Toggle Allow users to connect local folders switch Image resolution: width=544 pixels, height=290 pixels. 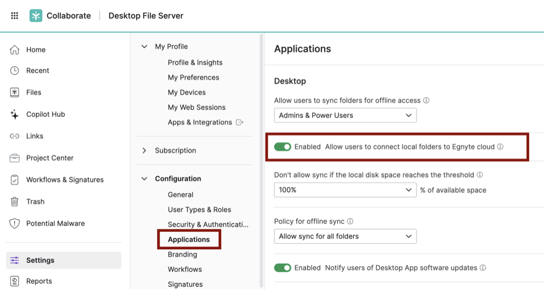[x=283, y=147]
